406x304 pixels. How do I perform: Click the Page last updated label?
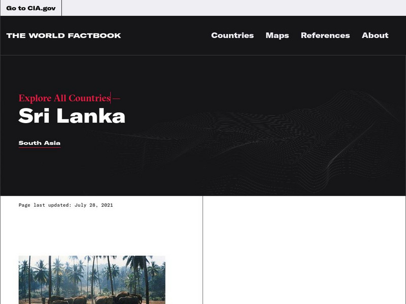[x=45, y=205]
